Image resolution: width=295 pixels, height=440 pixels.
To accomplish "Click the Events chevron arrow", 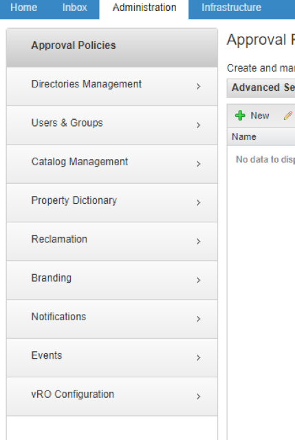I will coord(199,357).
